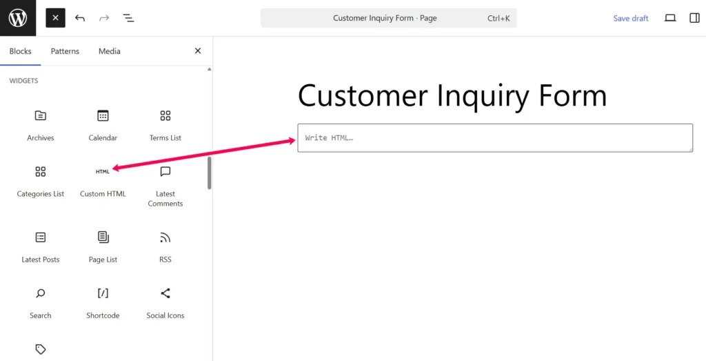Insert the Latest Posts block
Screen dimensions: 706x361
[41, 246]
